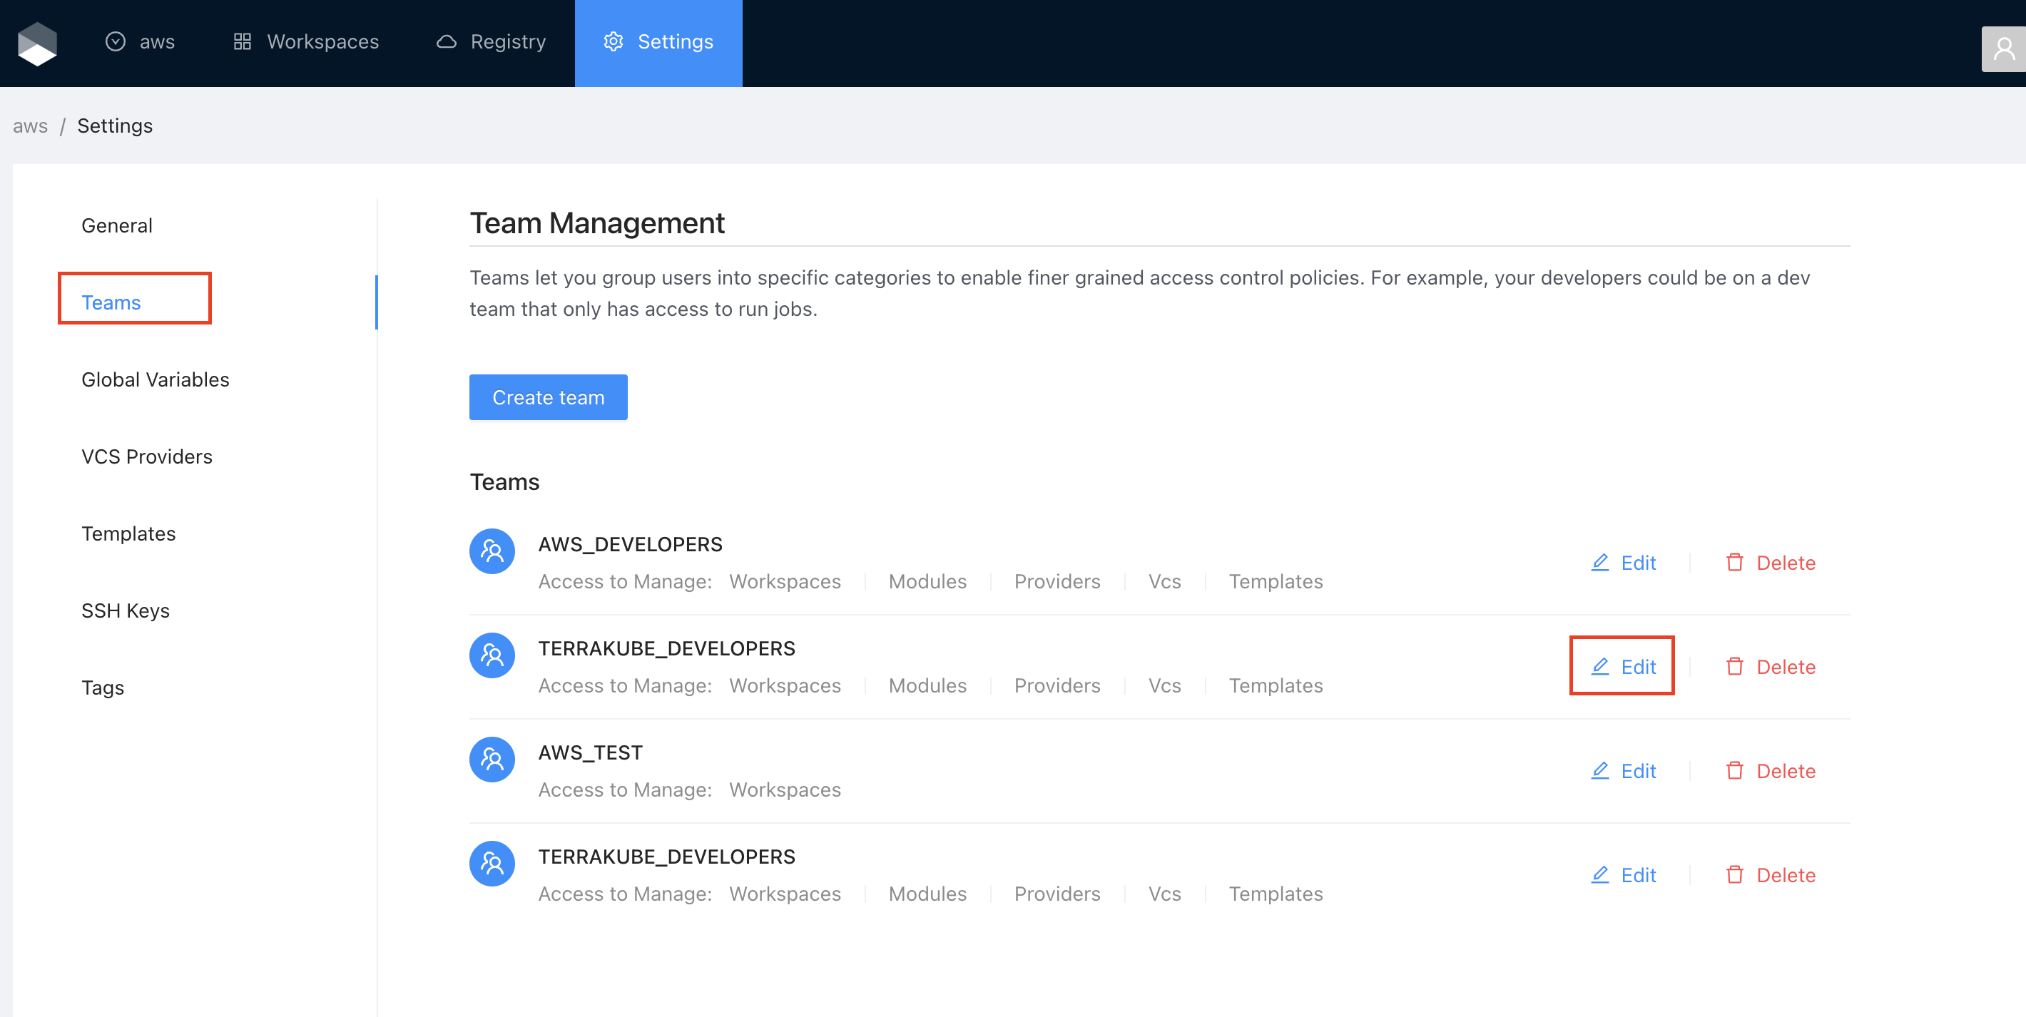Click the Registry cloud icon
This screenshot has height=1017, width=2026.
coord(446,41)
